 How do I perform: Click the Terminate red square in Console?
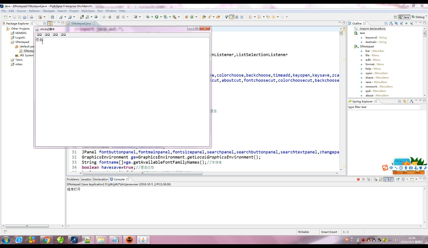coord(358,179)
